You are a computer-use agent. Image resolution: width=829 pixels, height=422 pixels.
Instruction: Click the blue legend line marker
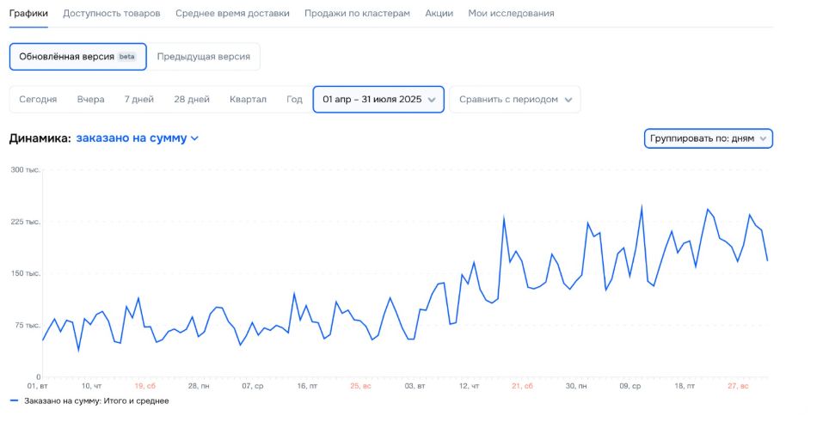14,401
